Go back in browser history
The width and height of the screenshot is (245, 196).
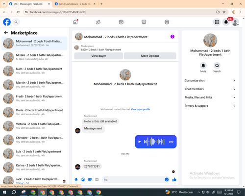click(x=4, y=12)
